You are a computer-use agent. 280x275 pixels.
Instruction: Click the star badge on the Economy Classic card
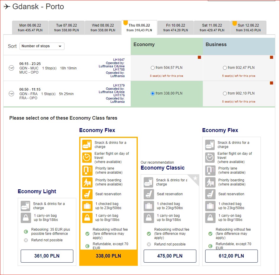pyautogui.click(x=195, y=178)
